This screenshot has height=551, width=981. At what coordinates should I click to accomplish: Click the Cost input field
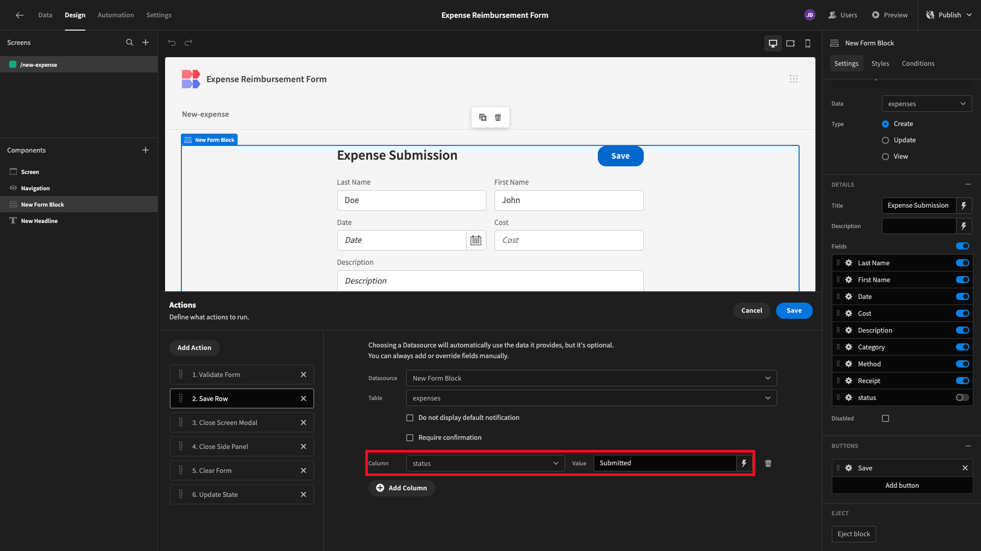coord(569,240)
